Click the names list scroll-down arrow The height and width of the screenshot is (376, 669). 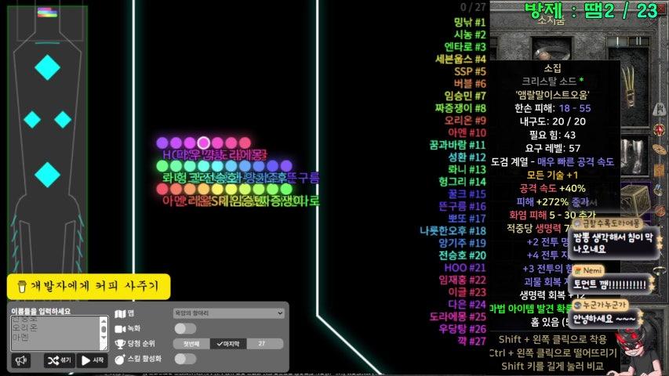click(x=104, y=338)
